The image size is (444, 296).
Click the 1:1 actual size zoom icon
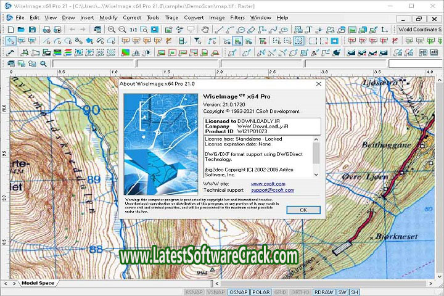point(134,29)
